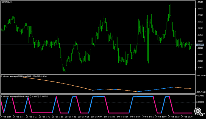Click the 0.004663 SMMA scale value

click(x=200, y=96)
